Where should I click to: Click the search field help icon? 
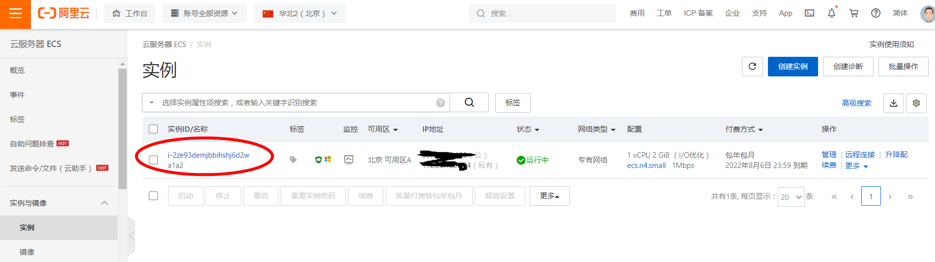tap(440, 102)
